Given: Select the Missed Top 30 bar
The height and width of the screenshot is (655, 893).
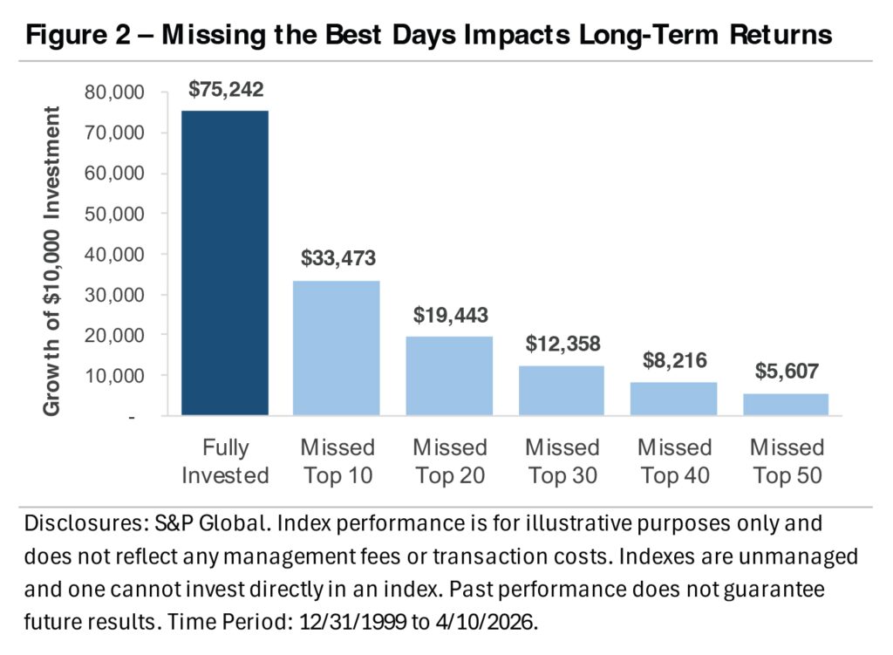Looking at the screenshot, I should [x=562, y=390].
